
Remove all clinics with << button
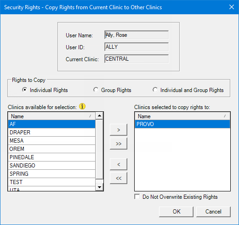pos(119,178)
